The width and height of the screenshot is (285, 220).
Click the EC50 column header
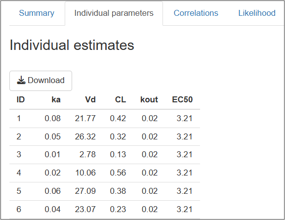(x=182, y=99)
